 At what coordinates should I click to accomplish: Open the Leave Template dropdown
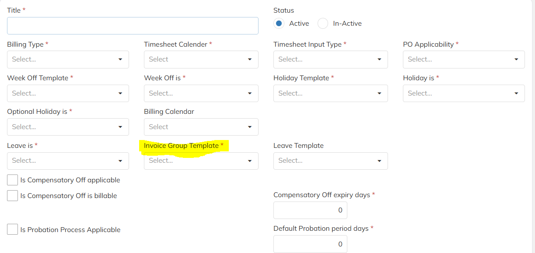330,161
